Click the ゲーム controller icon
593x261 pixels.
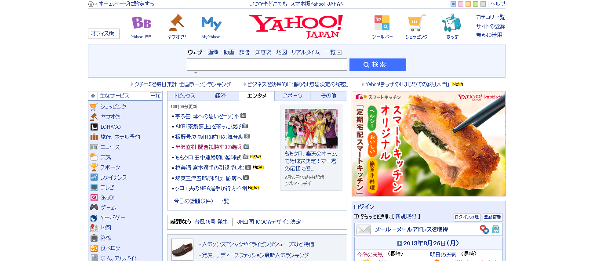(94, 208)
